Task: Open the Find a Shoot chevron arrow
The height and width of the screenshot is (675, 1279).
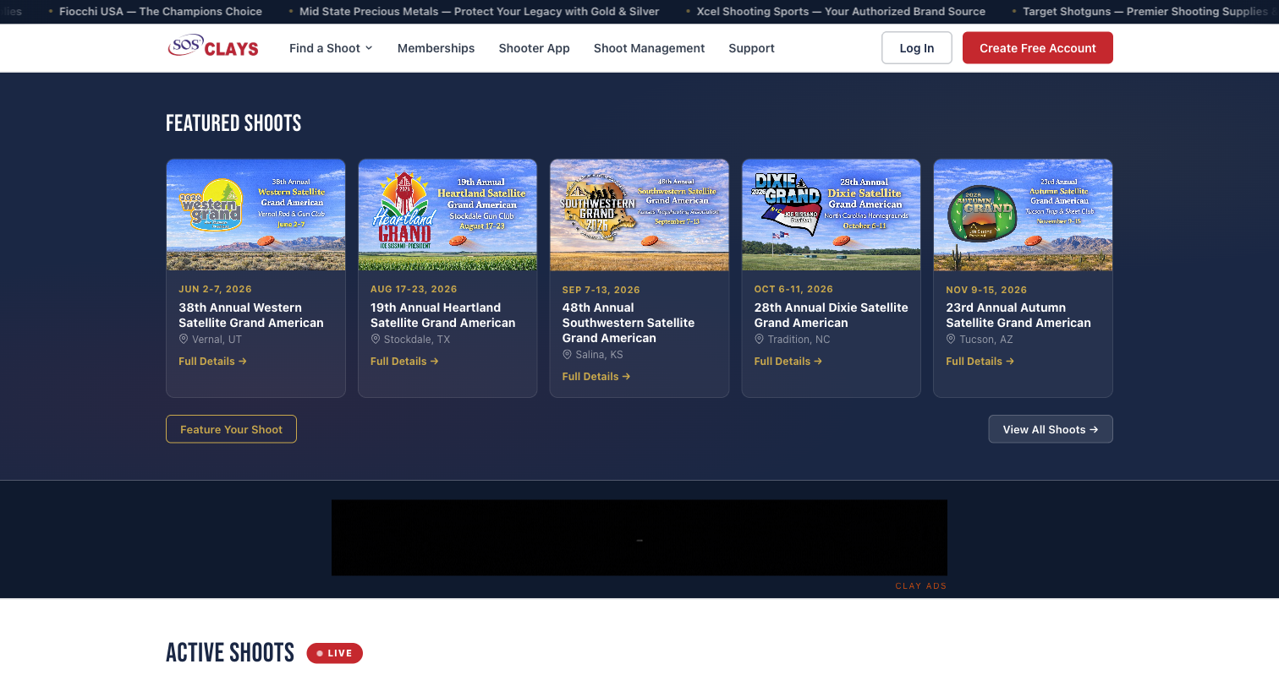Action: pyautogui.click(x=370, y=48)
